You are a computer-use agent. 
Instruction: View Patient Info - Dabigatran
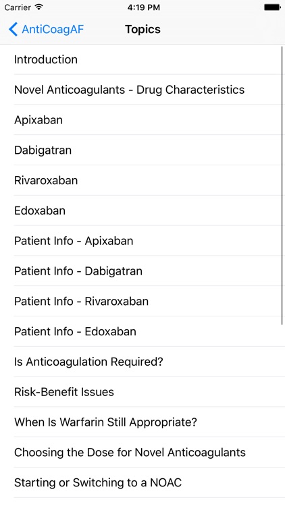(142, 271)
